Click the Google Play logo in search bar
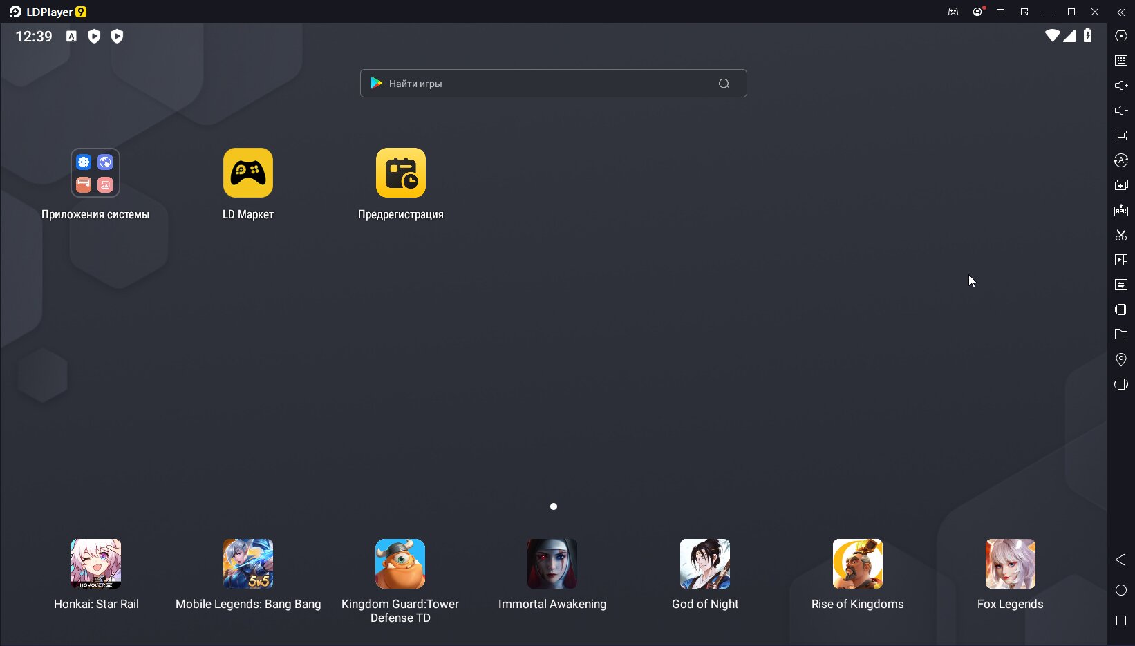Viewport: 1135px width, 646px height. 376,84
